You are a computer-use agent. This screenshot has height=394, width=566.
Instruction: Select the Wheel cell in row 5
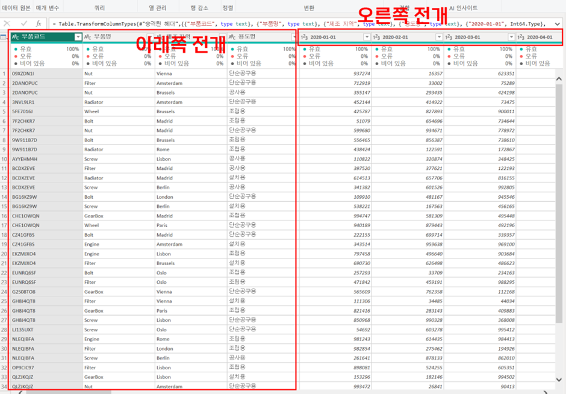tap(119, 111)
